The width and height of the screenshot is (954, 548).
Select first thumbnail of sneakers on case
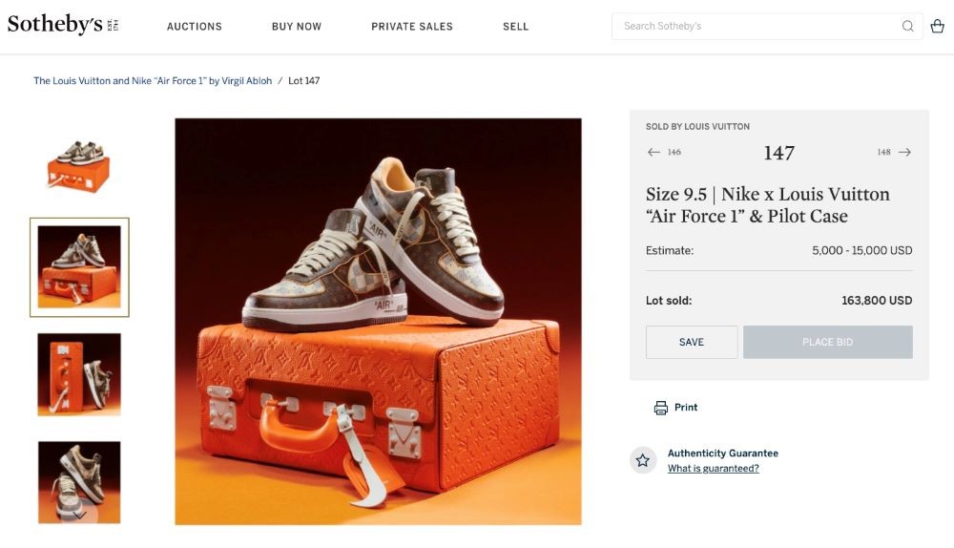(79, 164)
